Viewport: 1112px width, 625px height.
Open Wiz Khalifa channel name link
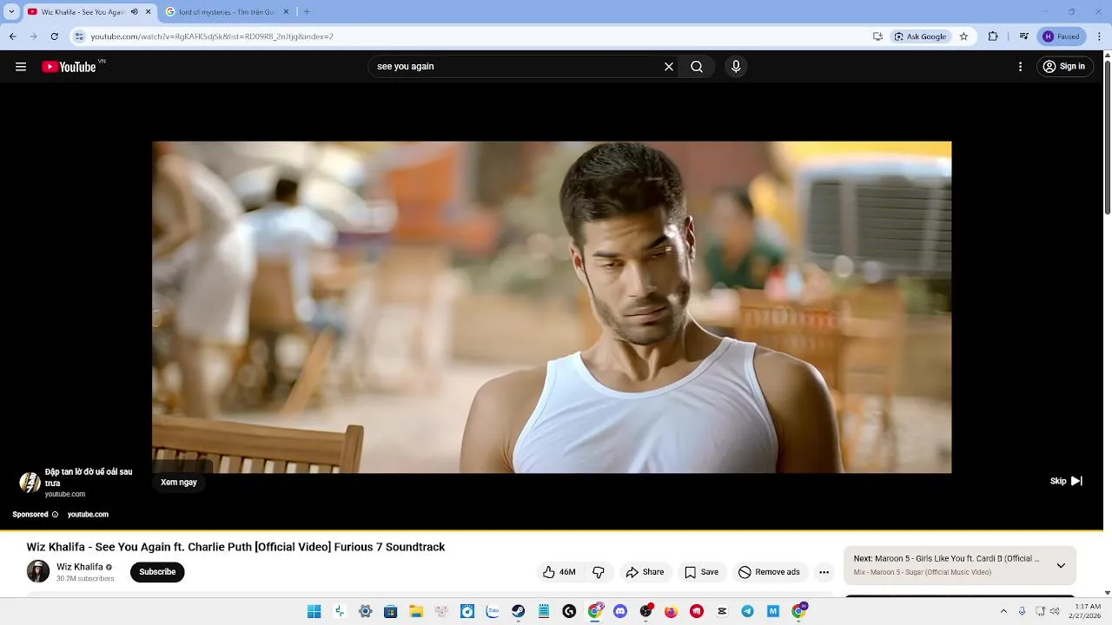pos(80,567)
